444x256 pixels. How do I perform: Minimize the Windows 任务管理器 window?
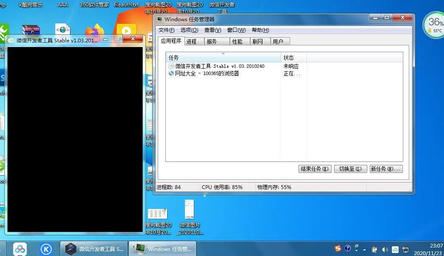click(375, 18)
